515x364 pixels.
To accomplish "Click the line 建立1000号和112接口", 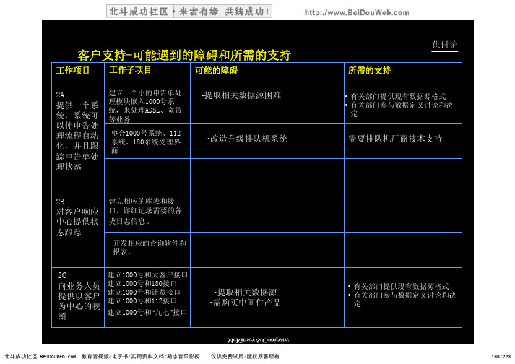I will 142,300.
